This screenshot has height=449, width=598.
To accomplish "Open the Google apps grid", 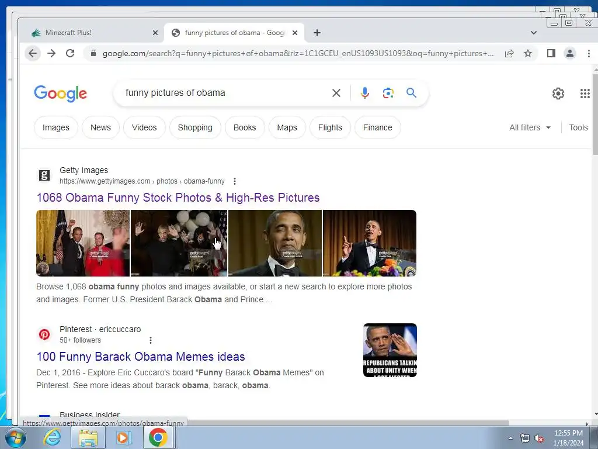I will (585, 94).
